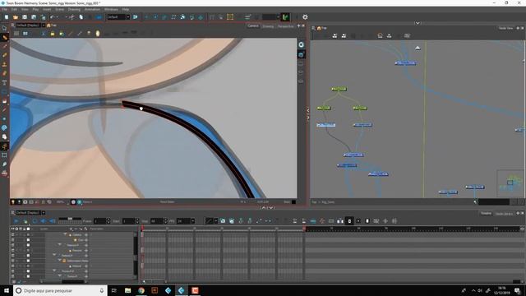Click the orange grid icon in top toolbar
526x296 pixels.
pyautogui.click(x=230, y=17)
